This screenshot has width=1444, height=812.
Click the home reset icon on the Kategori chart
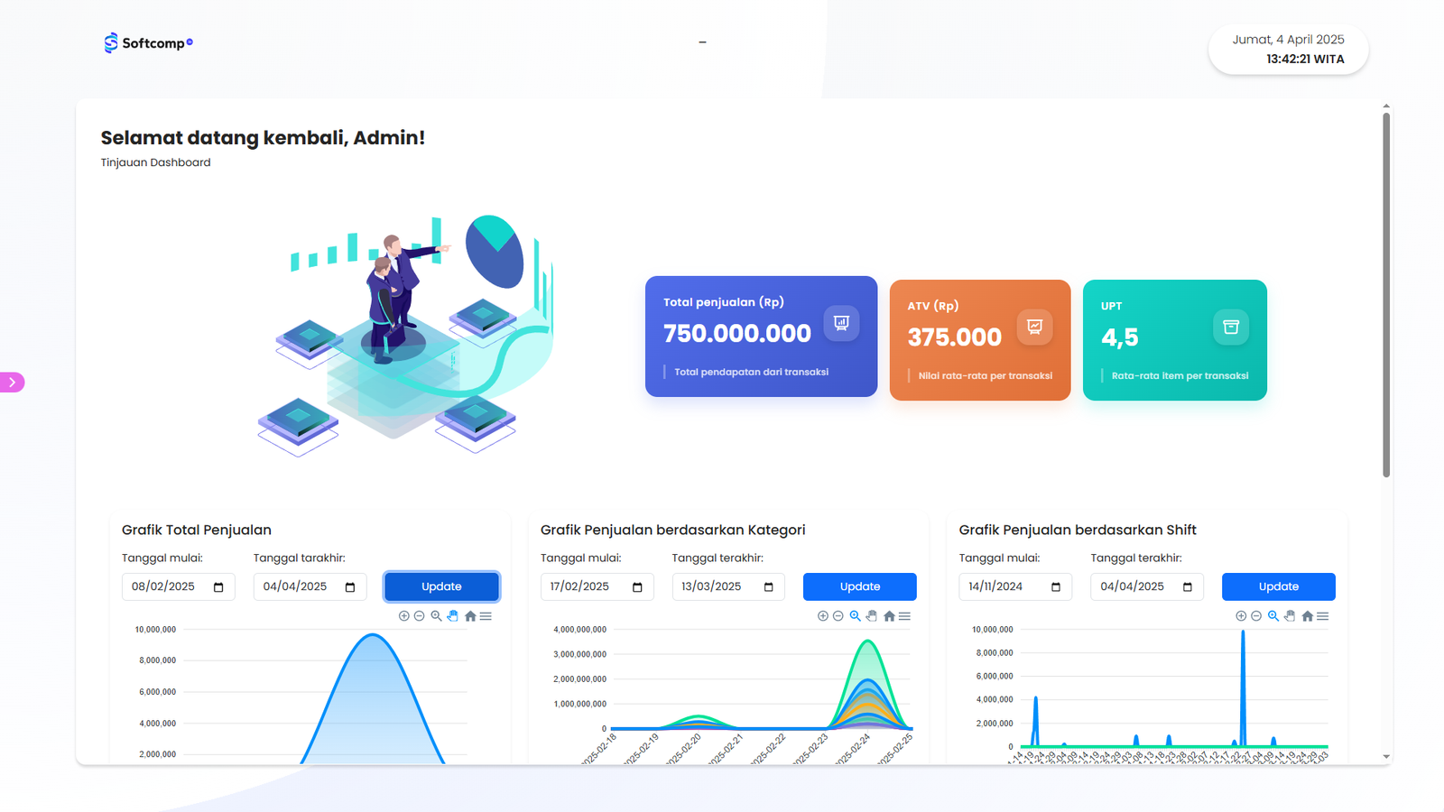pyautogui.click(x=889, y=616)
